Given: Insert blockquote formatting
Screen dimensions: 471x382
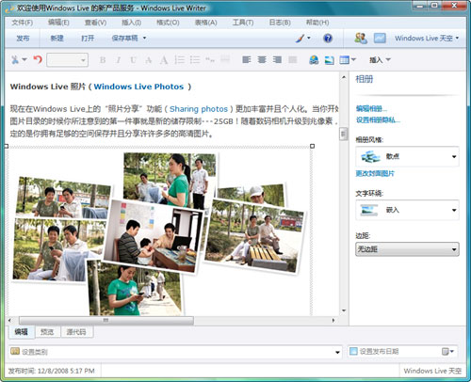Looking at the screenshot, I should (x=210, y=59).
